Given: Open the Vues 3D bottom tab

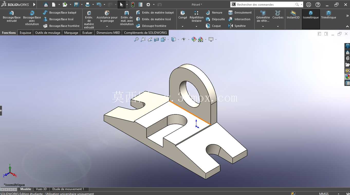Looking at the screenshot, I should click(41, 189).
